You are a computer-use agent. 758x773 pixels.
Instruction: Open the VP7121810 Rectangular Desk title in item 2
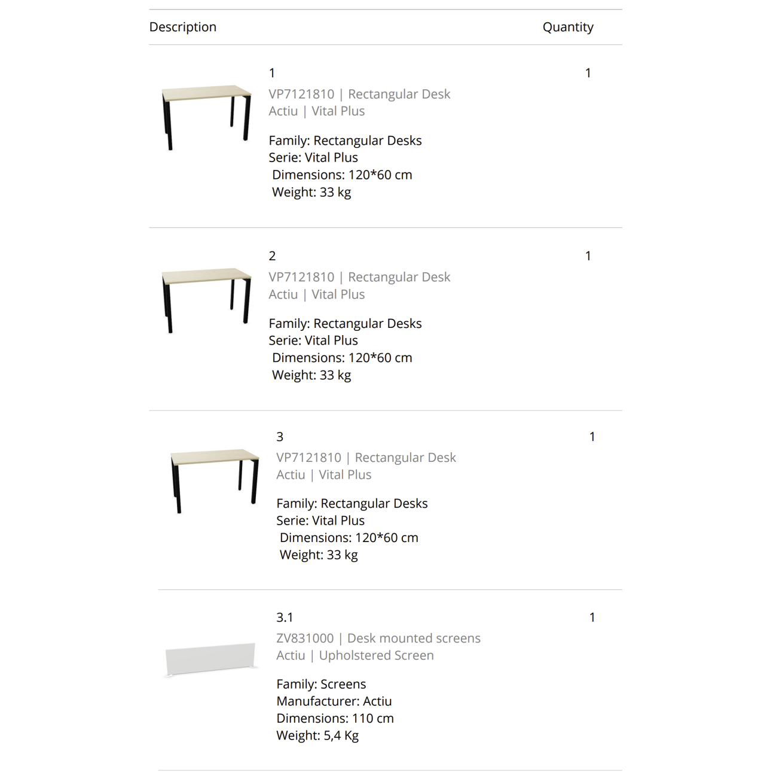coord(359,277)
